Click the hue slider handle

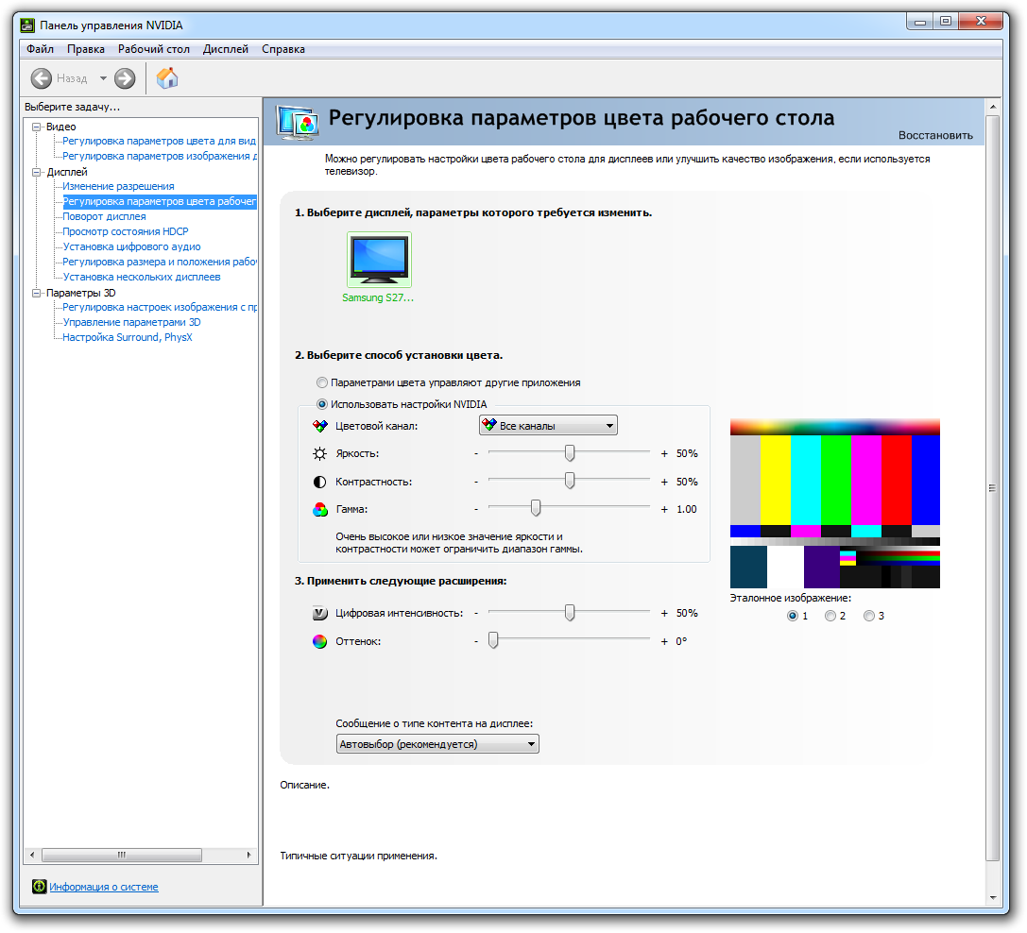click(x=493, y=640)
